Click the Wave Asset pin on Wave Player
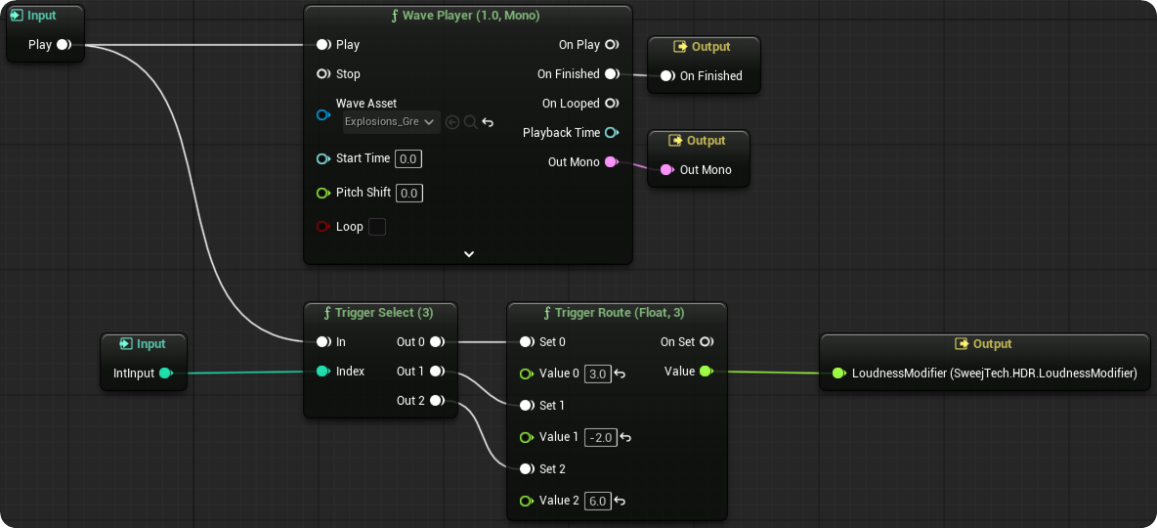The height and width of the screenshot is (528, 1157). coord(323,115)
